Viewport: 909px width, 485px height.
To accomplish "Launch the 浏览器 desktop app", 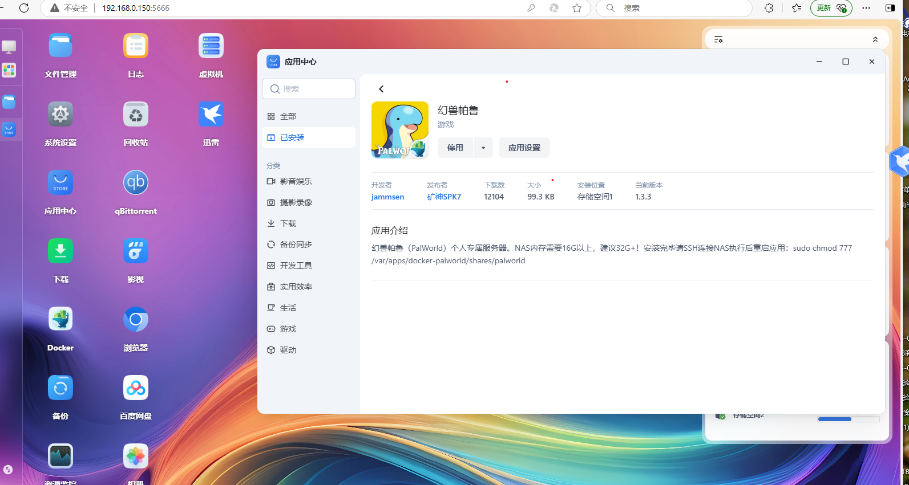I will point(136,320).
